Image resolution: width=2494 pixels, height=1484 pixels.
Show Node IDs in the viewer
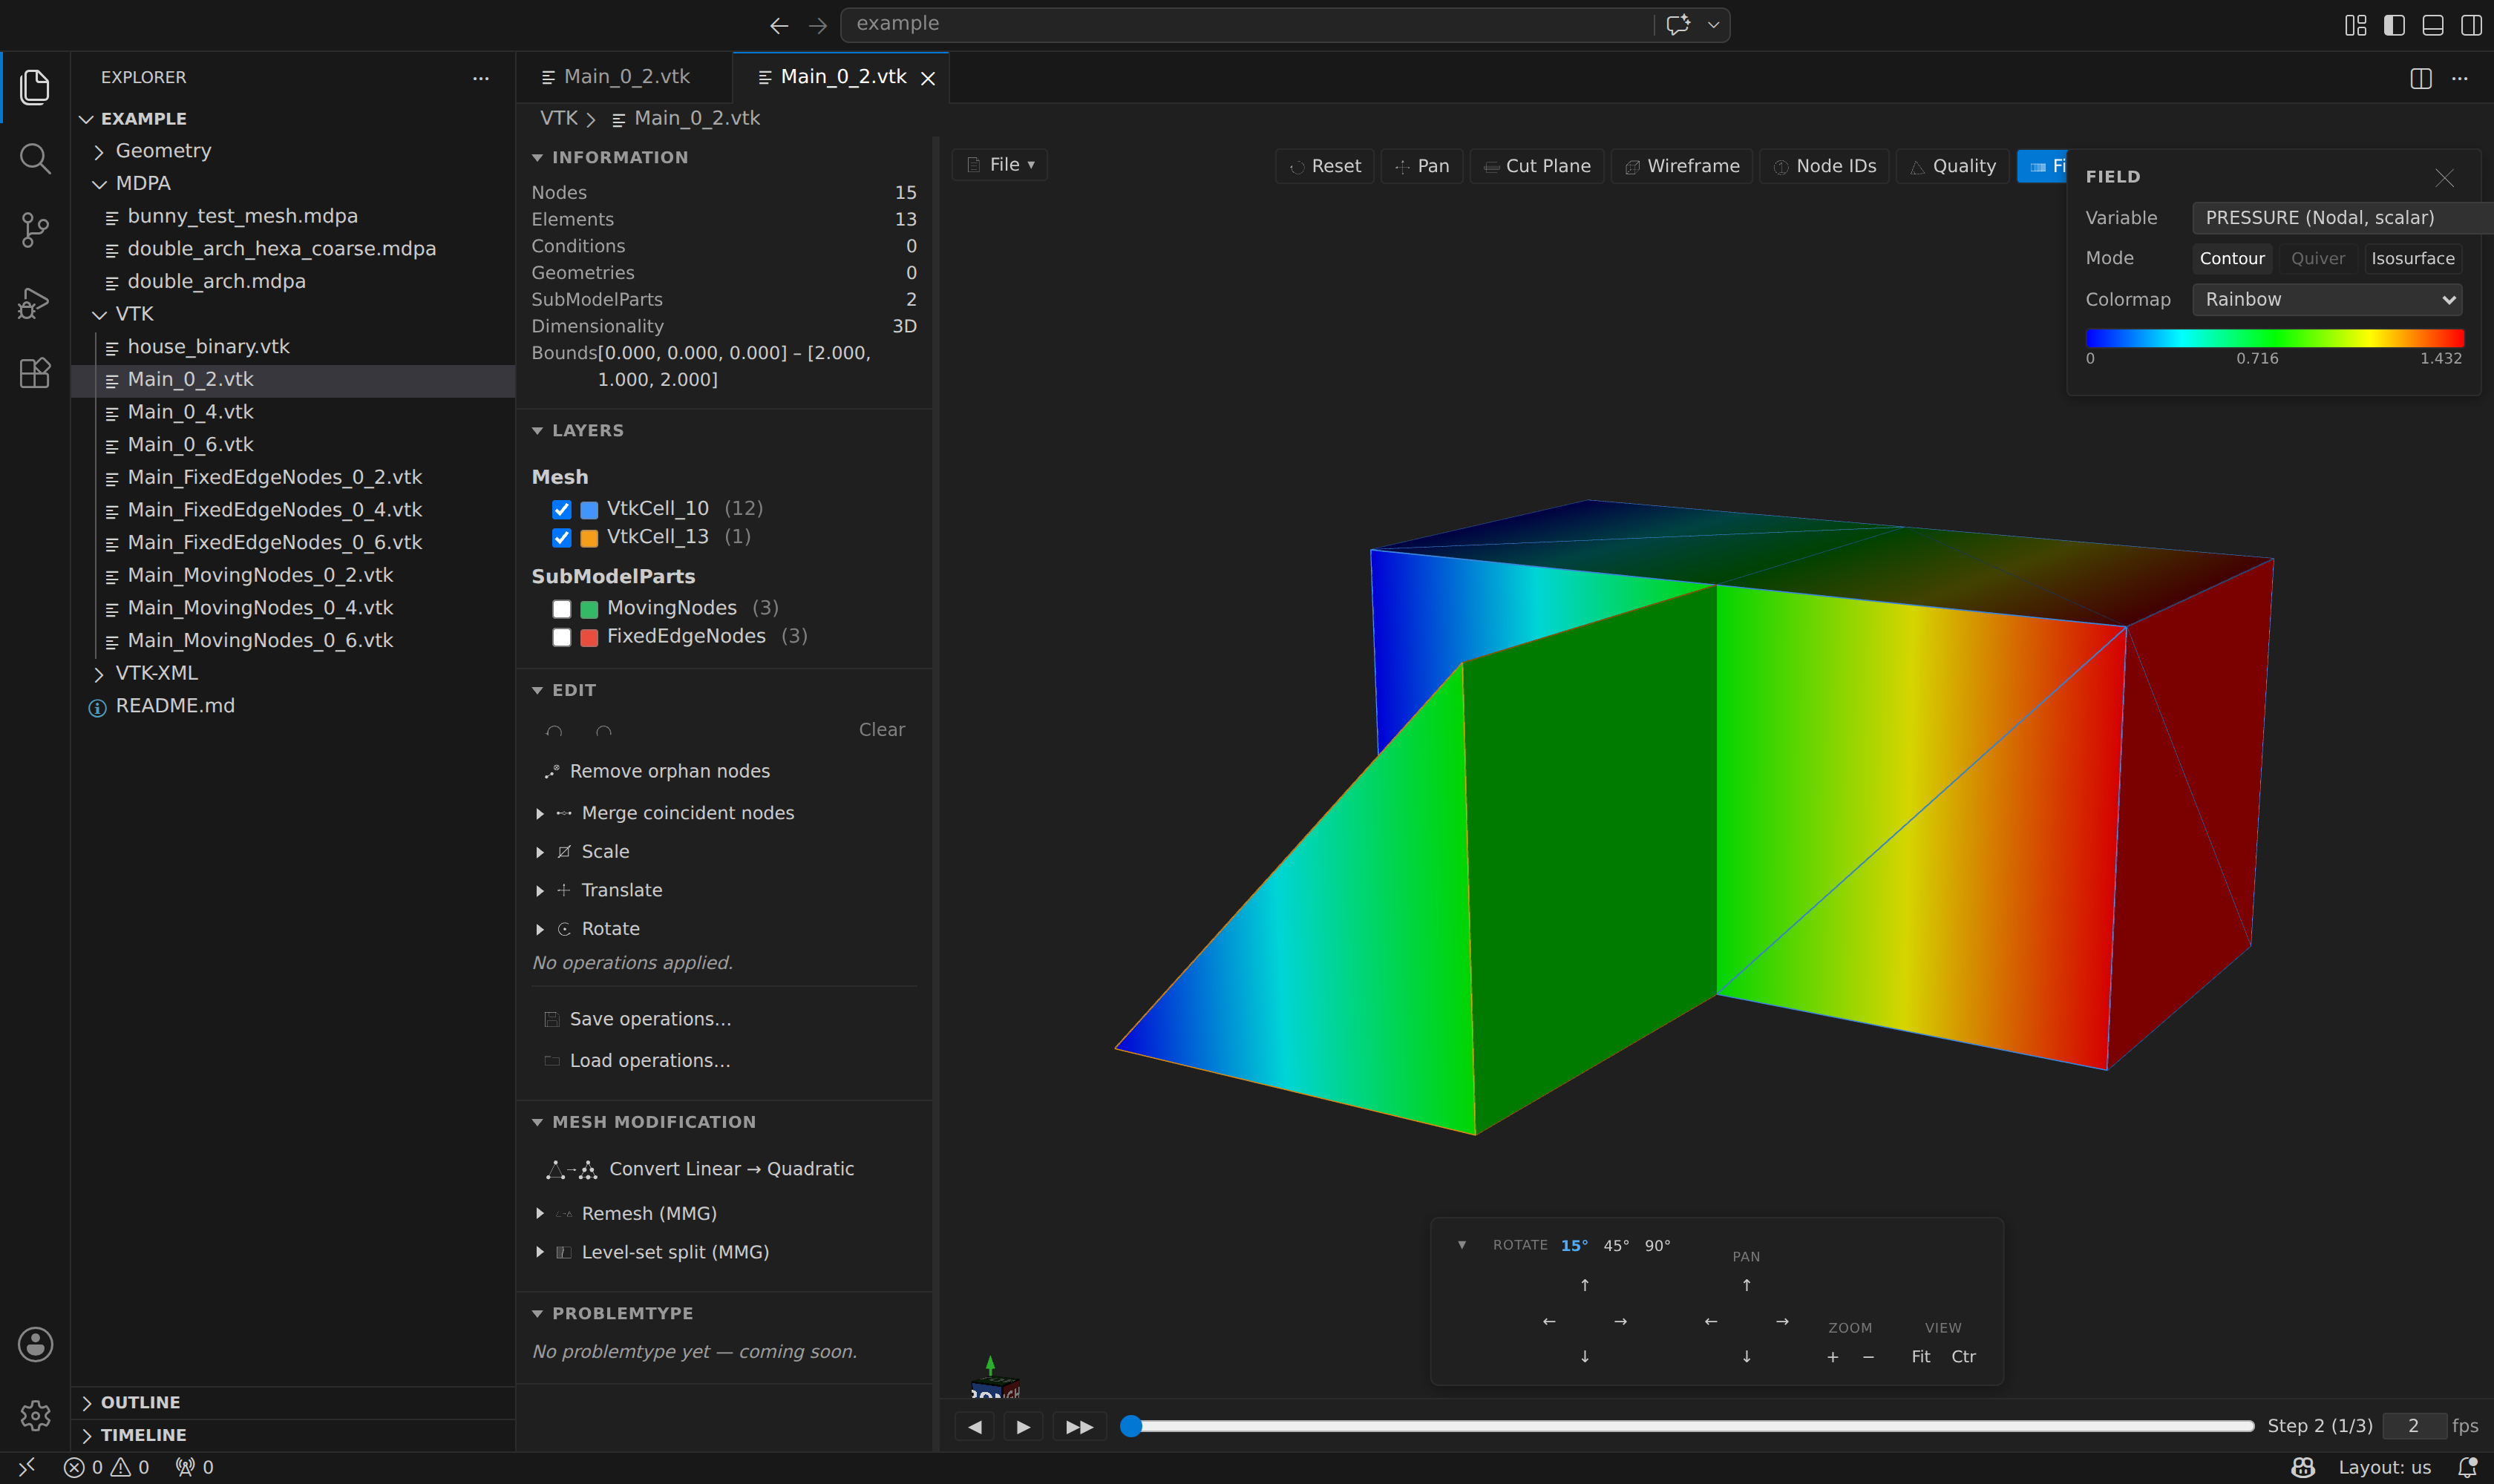point(1824,166)
